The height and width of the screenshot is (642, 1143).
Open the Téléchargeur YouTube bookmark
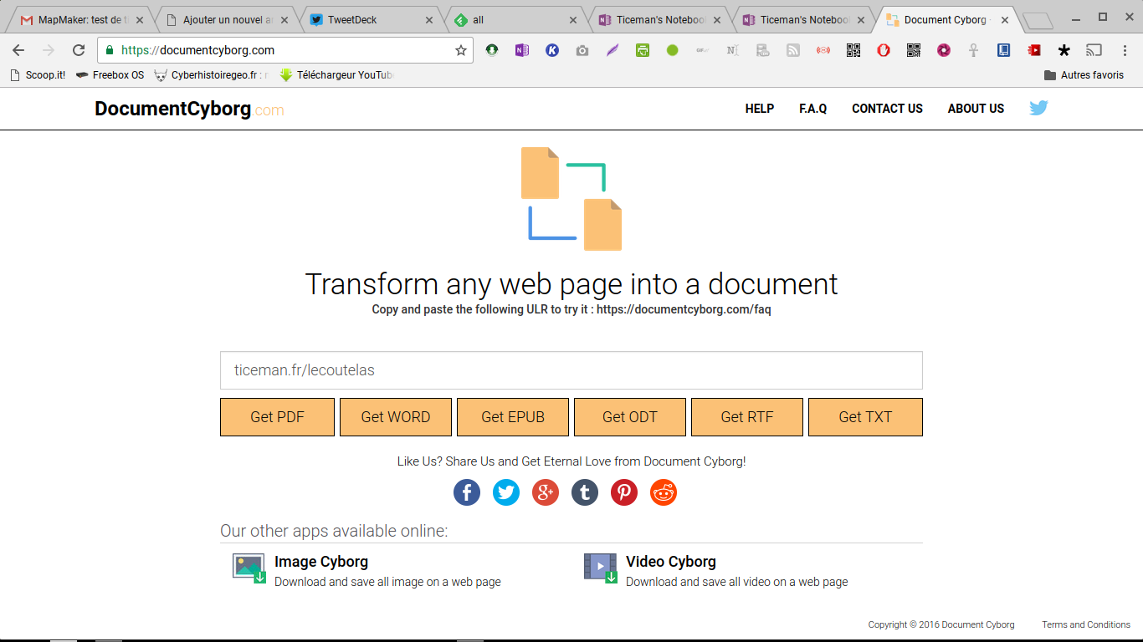[x=336, y=75]
